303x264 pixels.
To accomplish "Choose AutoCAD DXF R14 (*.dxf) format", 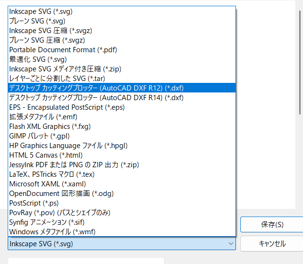I will tap(122, 98).
